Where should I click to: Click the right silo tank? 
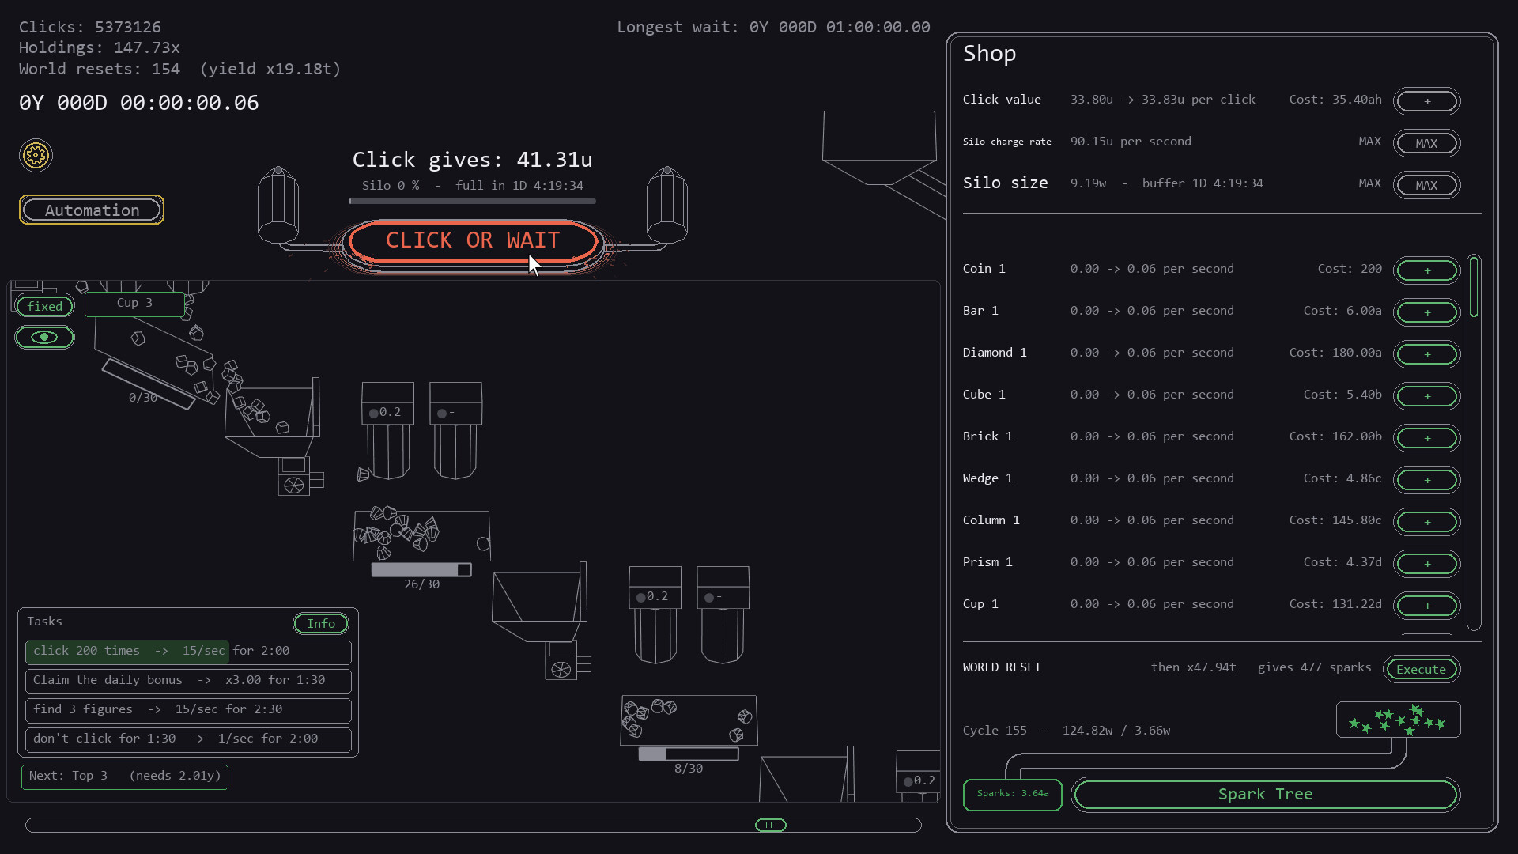667,206
